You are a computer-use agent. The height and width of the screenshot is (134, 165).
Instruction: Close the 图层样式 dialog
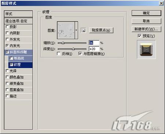(x=161, y=3)
